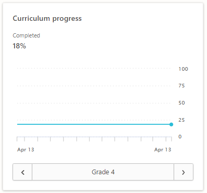
Task: Click the 0 axis label
Action: pyautogui.click(x=180, y=137)
